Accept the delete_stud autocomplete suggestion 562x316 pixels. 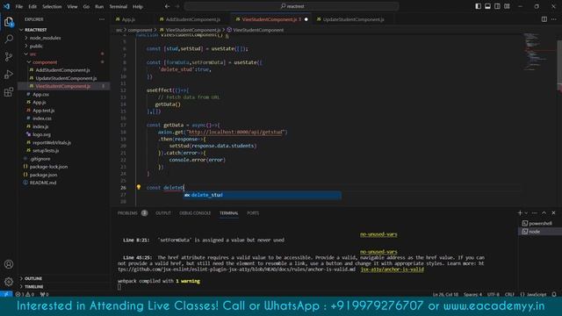(x=263, y=195)
